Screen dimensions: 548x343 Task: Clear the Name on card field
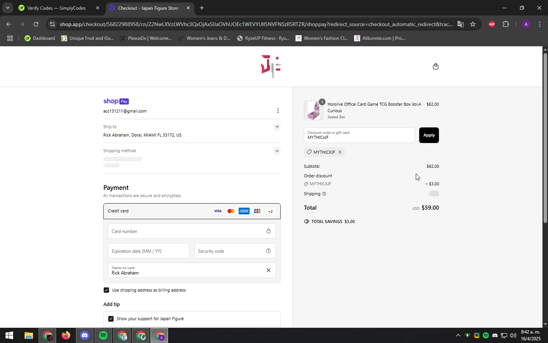click(268, 270)
